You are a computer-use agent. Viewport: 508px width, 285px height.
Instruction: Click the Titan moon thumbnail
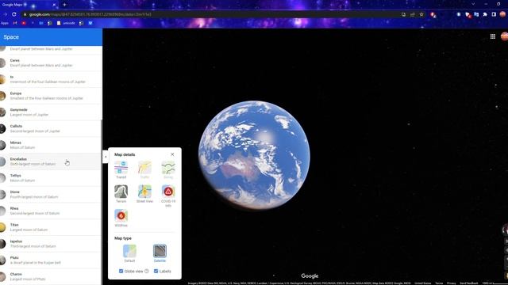(2, 227)
